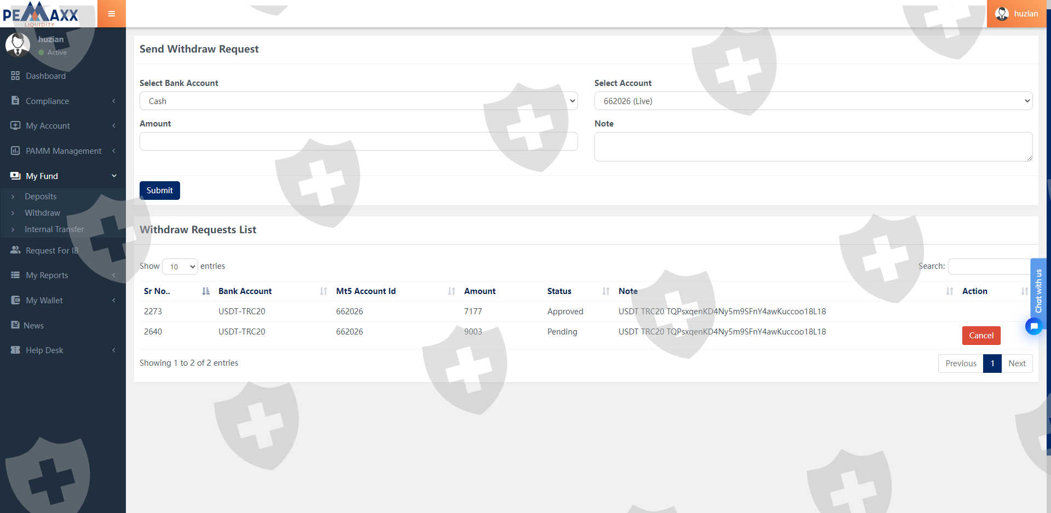This screenshot has height=513, width=1051.
Task: Click the Dashboard grid icon
Action: click(x=15, y=76)
